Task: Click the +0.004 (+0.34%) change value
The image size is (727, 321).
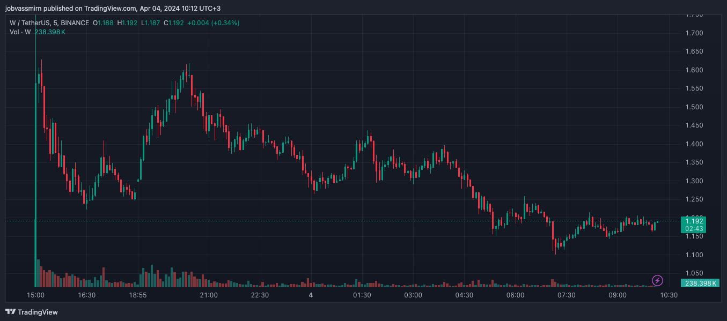Action: coord(213,23)
